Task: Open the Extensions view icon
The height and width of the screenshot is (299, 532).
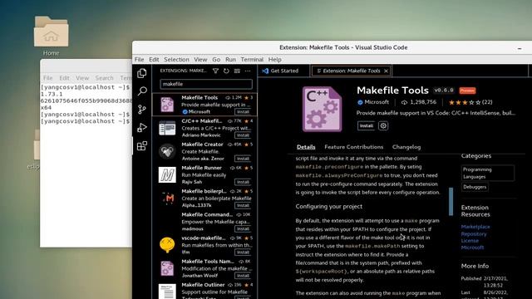Action: point(142,146)
